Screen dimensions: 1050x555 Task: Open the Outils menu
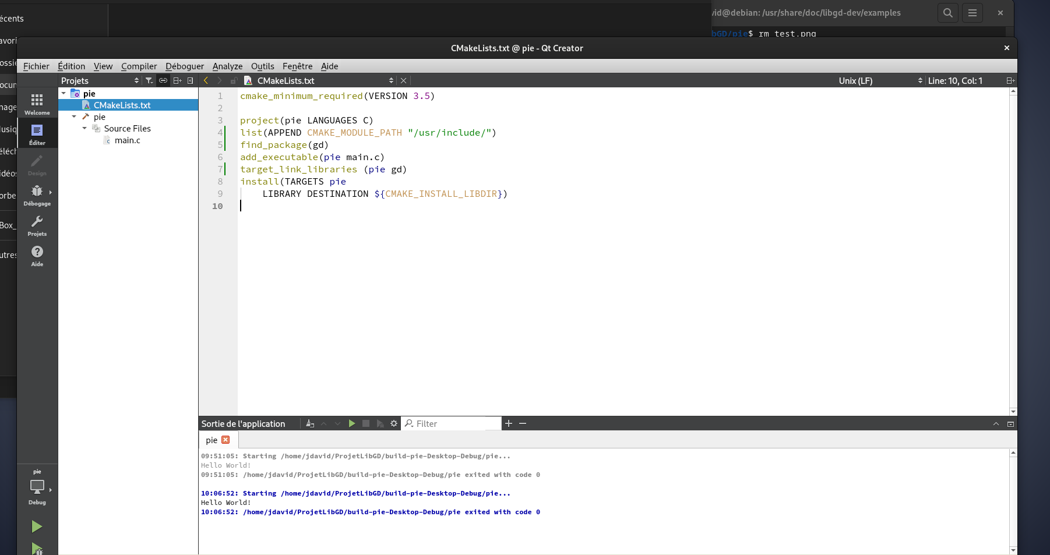262,66
